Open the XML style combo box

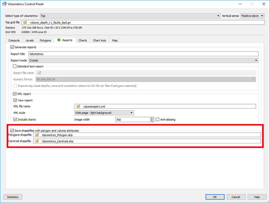(x=104, y=113)
